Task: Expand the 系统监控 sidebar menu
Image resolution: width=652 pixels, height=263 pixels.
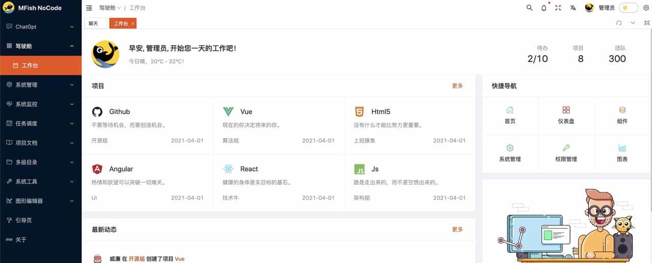Action: tap(41, 104)
